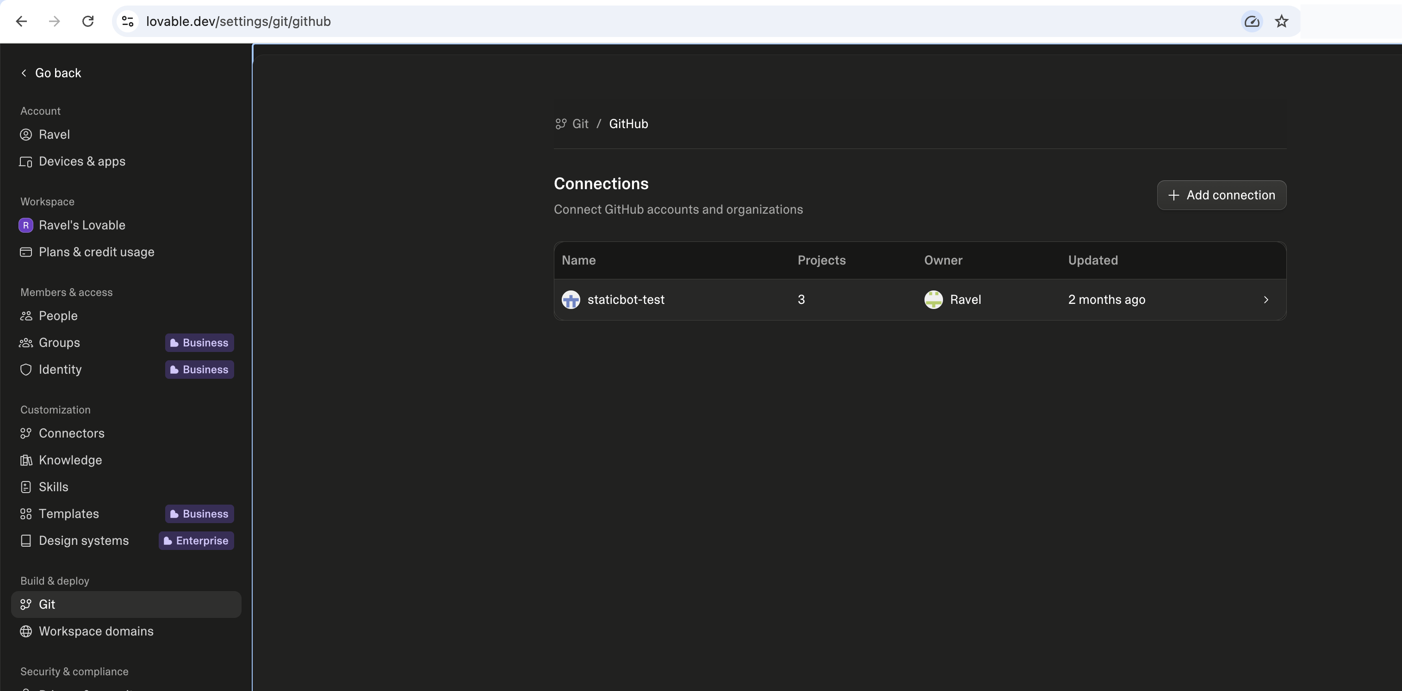
Task: Click the Skills document icon
Action: 25,487
